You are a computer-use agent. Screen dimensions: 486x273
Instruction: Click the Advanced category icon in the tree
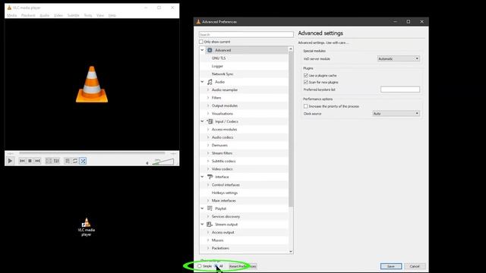(210, 50)
